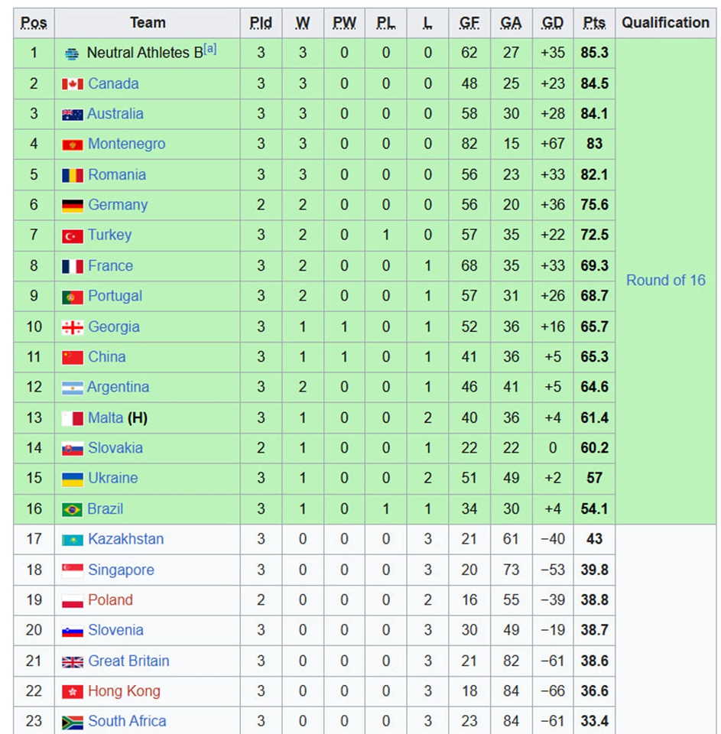Screen dimensions: 721x734
Task: Click the Portugal flag icon
Action: pos(73,297)
